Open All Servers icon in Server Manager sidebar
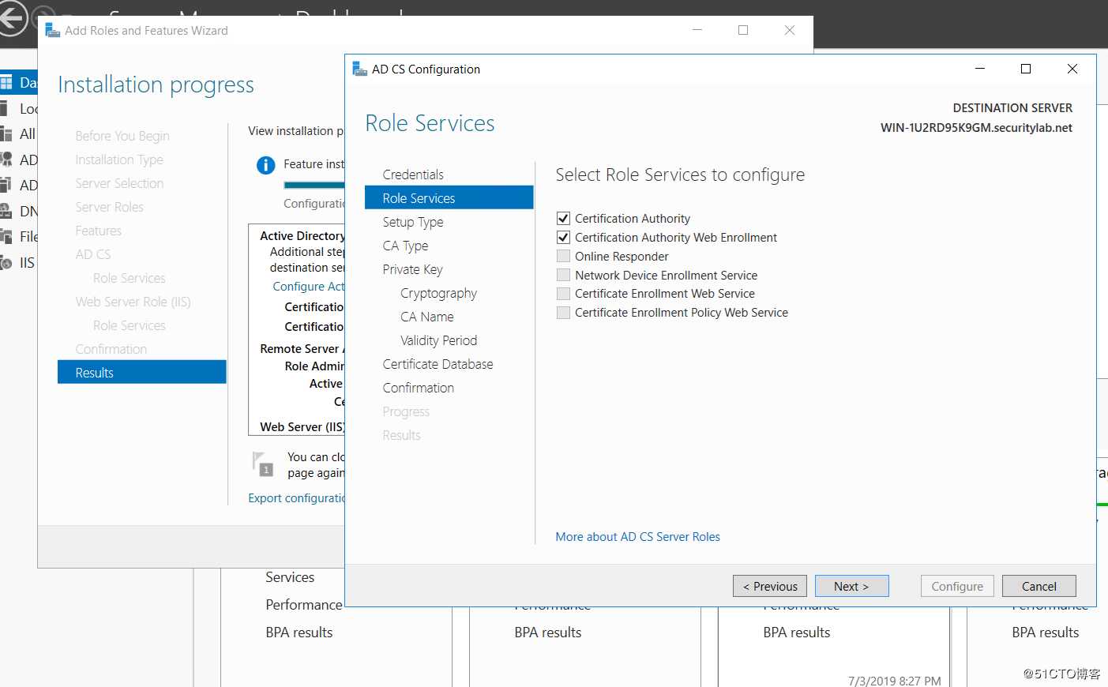Image resolution: width=1108 pixels, height=687 pixels. pos(5,134)
